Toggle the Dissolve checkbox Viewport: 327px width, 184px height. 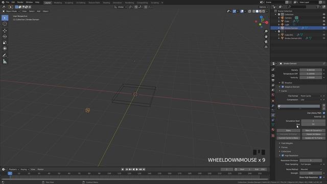pyautogui.click(x=283, y=83)
